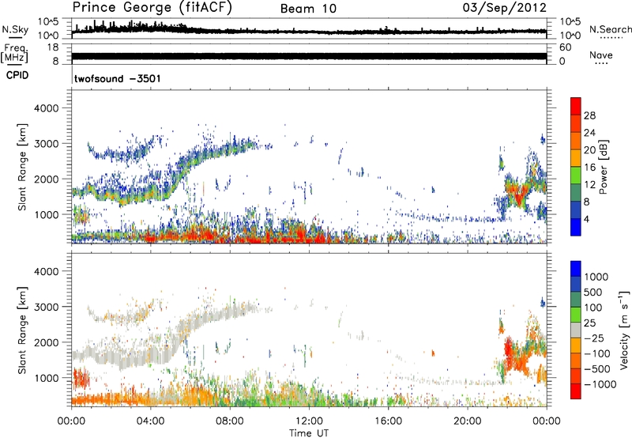Click the 'Freq. [MHz]' axis label
The width and height of the screenshot is (632, 438).
pos(15,53)
